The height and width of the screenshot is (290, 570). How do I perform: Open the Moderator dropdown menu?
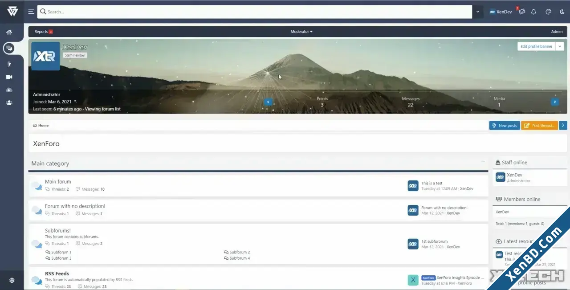301,32
